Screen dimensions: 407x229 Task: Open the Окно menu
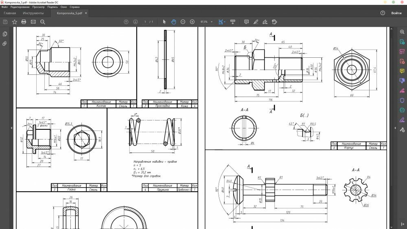pos(63,7)
